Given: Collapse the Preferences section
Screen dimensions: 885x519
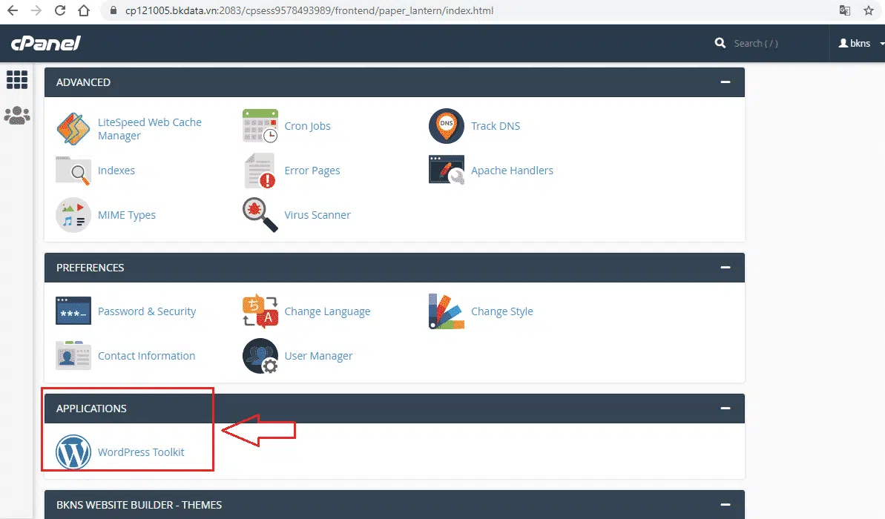Looking at the screenshot, I should (725, 268).
